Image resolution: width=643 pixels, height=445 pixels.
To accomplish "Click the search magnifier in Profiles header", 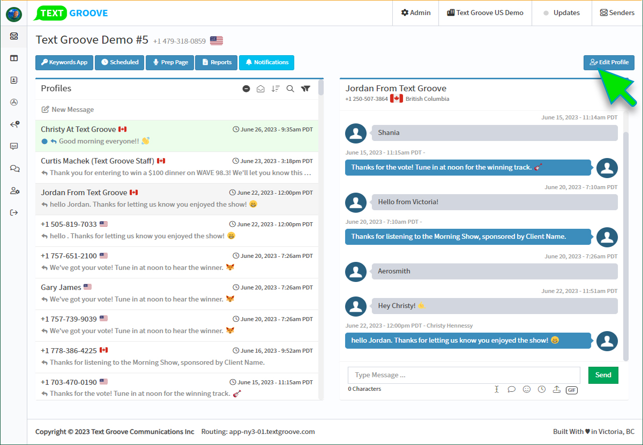I will (290, 89).
